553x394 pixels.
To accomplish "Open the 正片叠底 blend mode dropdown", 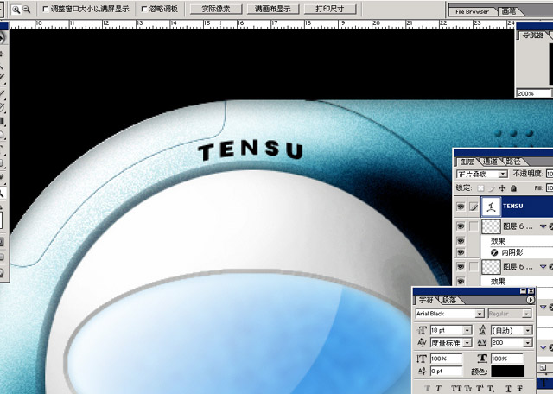I will click(503, 174).
